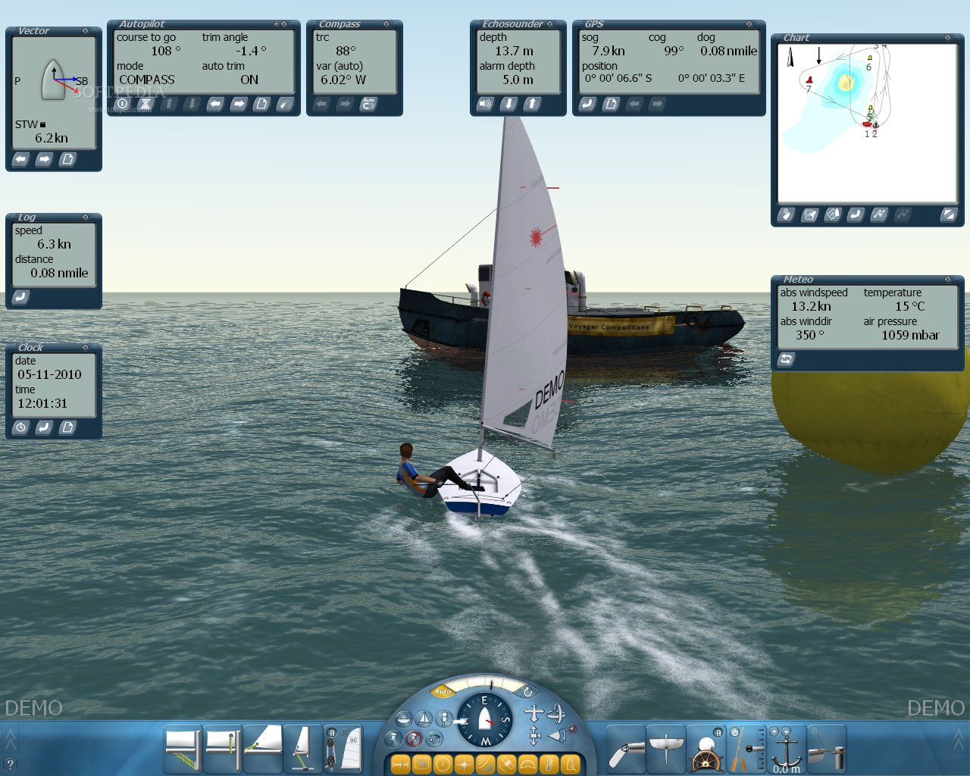Click the refresh button in Meteo panel
Image resolution: width=970 pixels, height=776 pixels.
[787, 359]
